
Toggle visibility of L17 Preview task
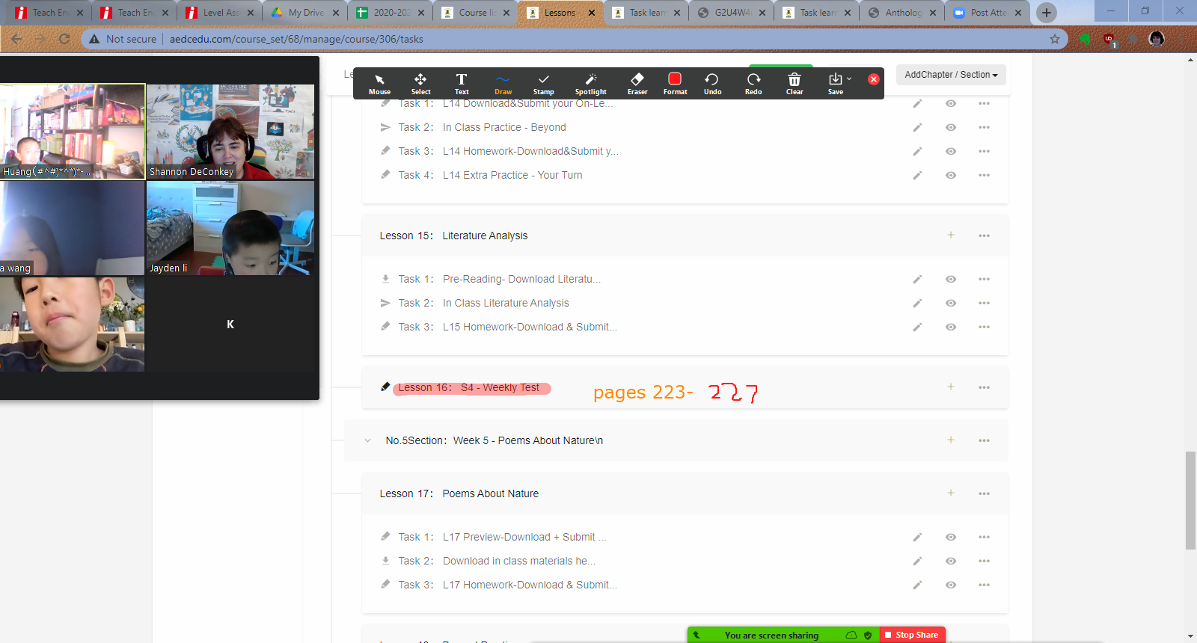tap(951, 538)
